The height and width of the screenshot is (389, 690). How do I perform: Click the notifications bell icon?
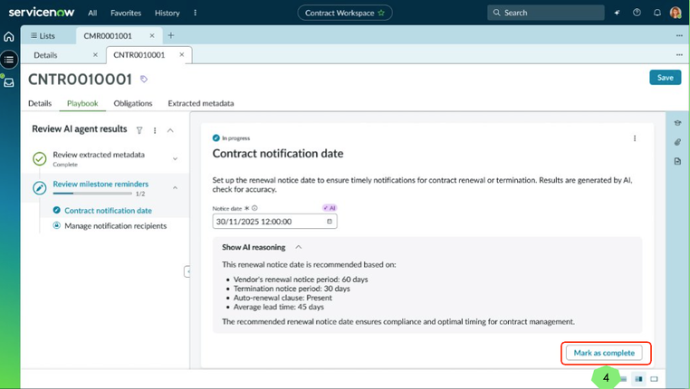tap(657, 13)
